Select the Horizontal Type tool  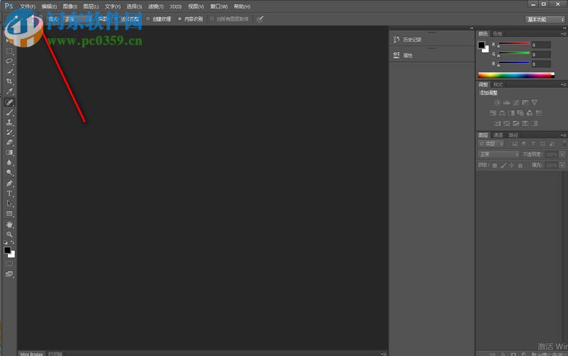point(9,193)
